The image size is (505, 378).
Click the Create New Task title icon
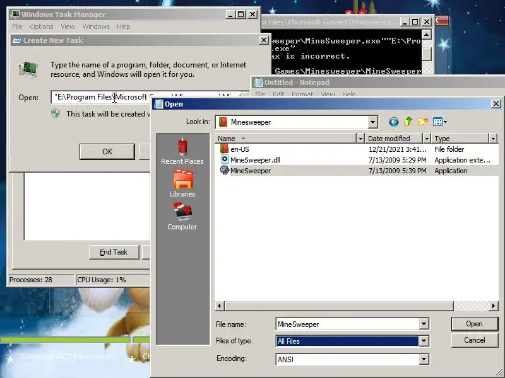pyautogui.click(x=17, y=40)
